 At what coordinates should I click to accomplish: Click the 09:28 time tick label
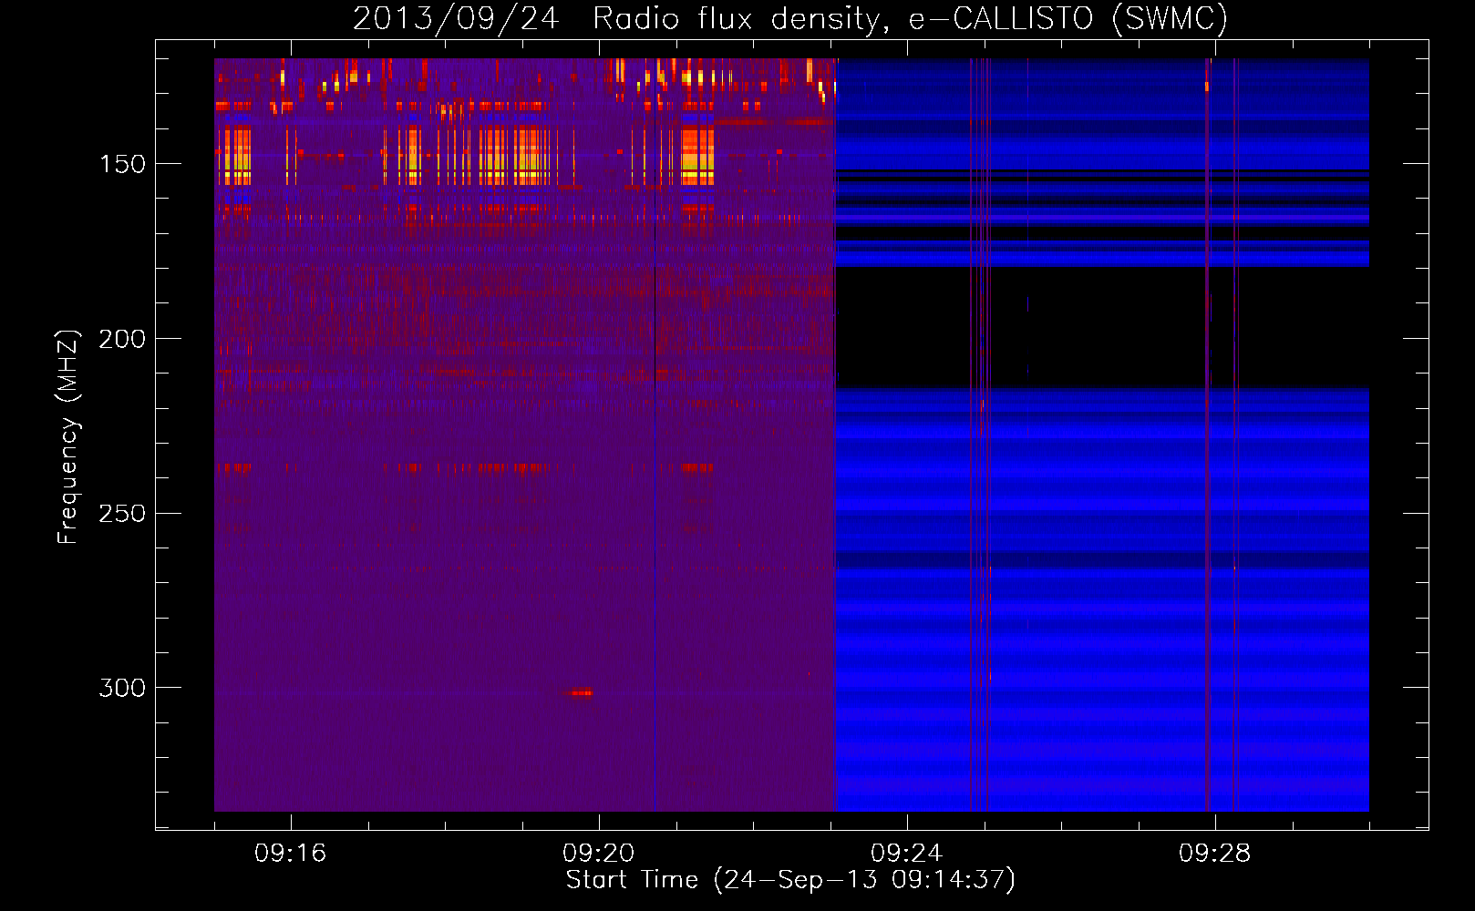tap(1214, 854)
